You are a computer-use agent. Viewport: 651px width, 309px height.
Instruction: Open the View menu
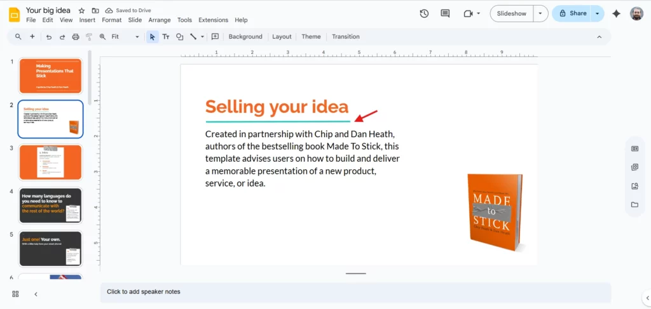coord(66,20)
